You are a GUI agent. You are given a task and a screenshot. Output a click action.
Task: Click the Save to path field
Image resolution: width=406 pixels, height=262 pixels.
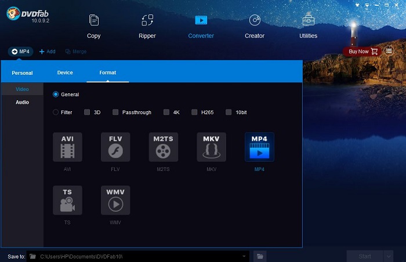click(x=138, y=256)
